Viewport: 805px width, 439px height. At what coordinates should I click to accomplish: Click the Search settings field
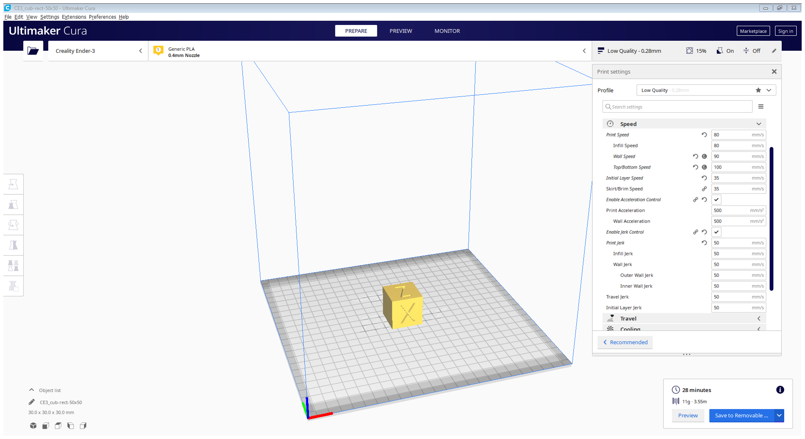(678, 107)
